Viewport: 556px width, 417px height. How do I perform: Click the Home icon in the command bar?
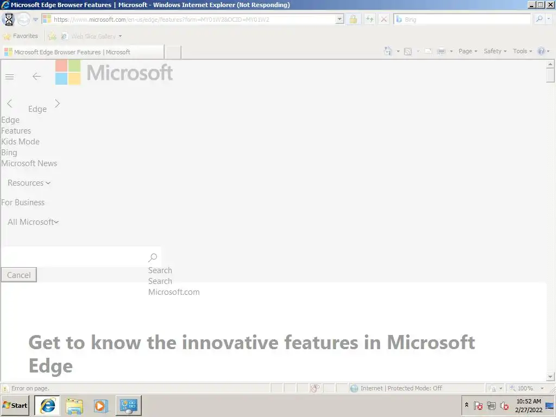[x=388, y=52]
